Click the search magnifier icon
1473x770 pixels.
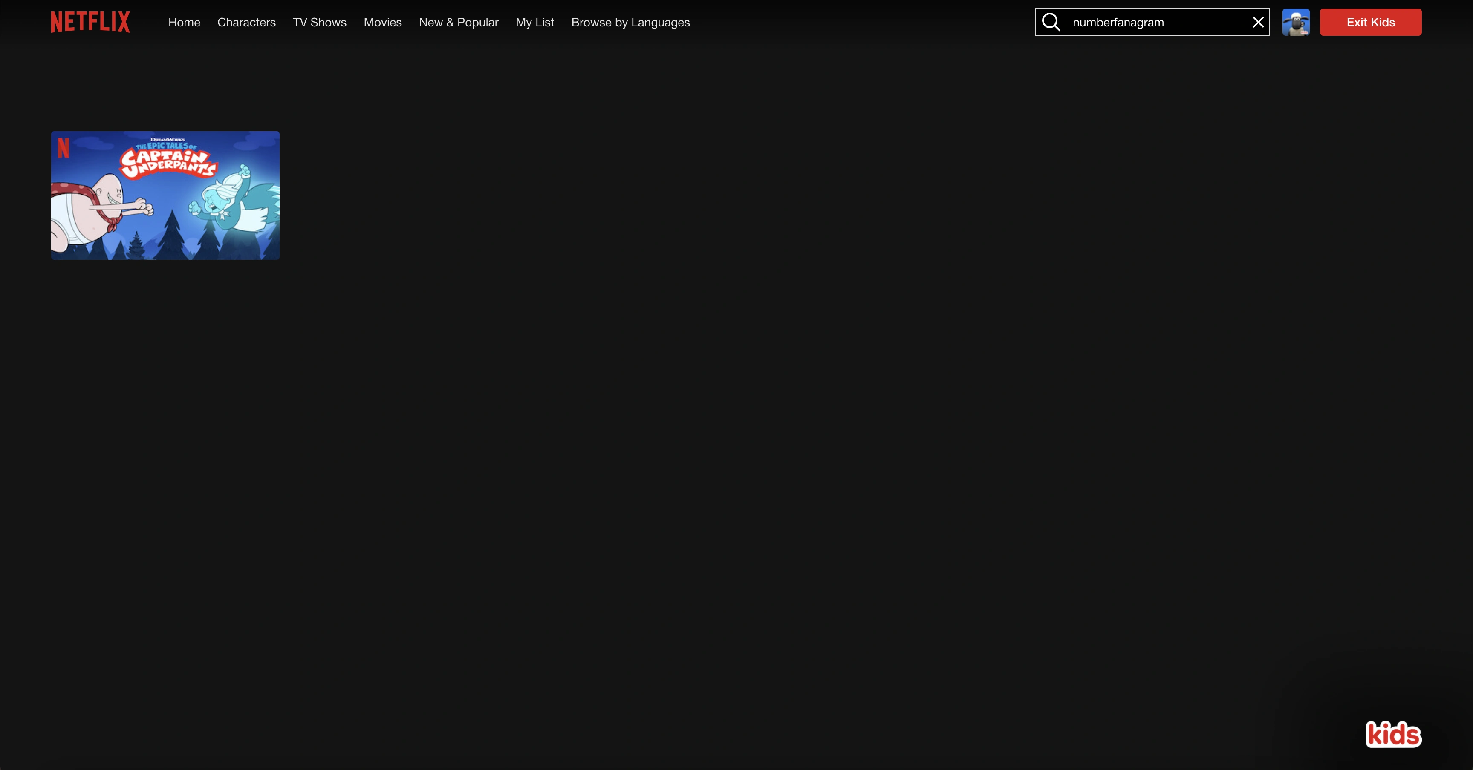point(1051,22)
